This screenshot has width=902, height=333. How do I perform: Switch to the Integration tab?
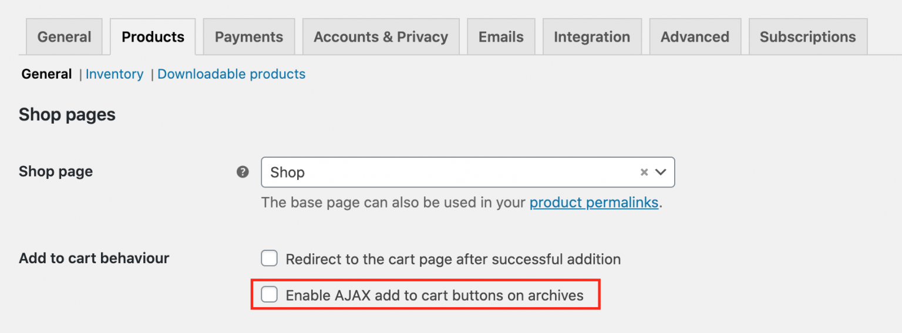pyautogui.click(x=591, y=37)
